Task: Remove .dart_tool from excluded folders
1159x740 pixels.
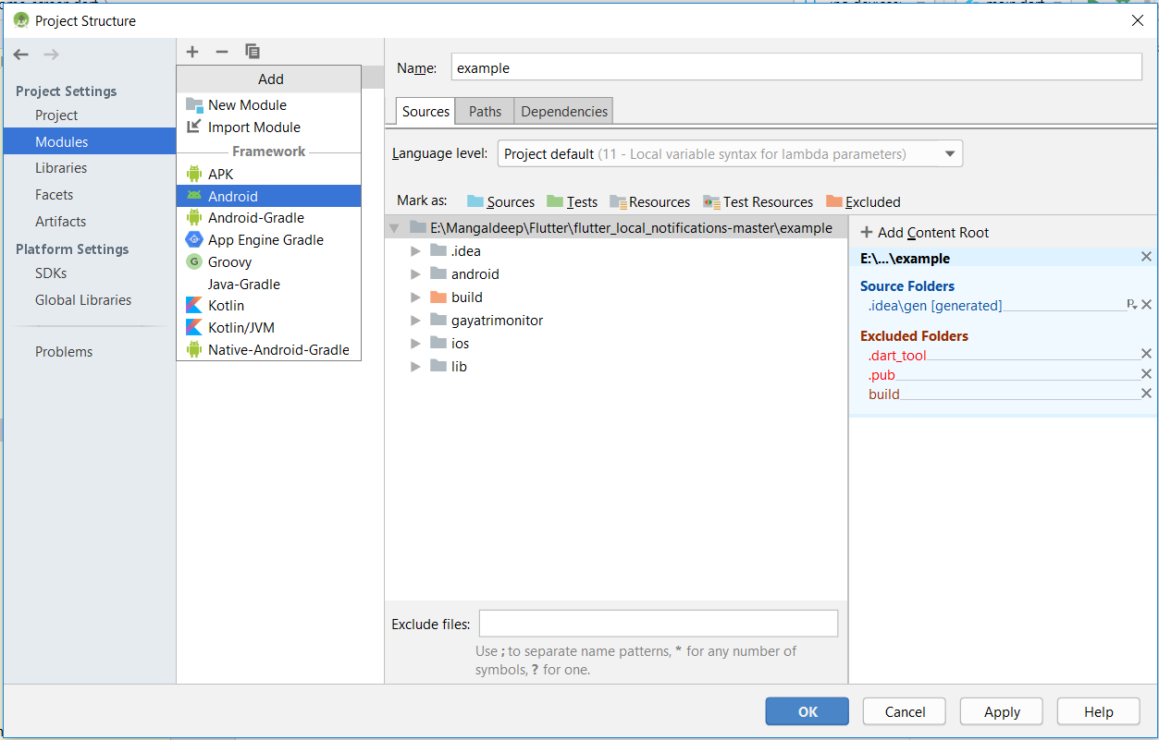Action: (x=1146, y=354)
